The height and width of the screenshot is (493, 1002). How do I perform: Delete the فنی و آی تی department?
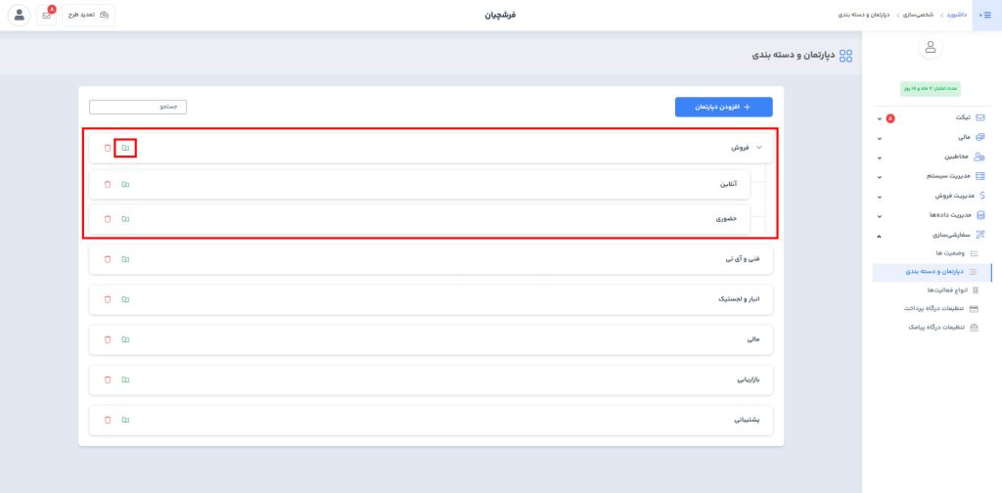point(108,259)
